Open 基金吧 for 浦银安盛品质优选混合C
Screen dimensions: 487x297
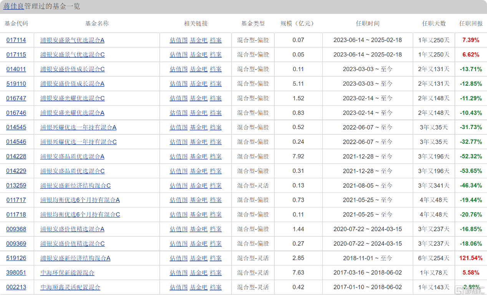[199, 171]
